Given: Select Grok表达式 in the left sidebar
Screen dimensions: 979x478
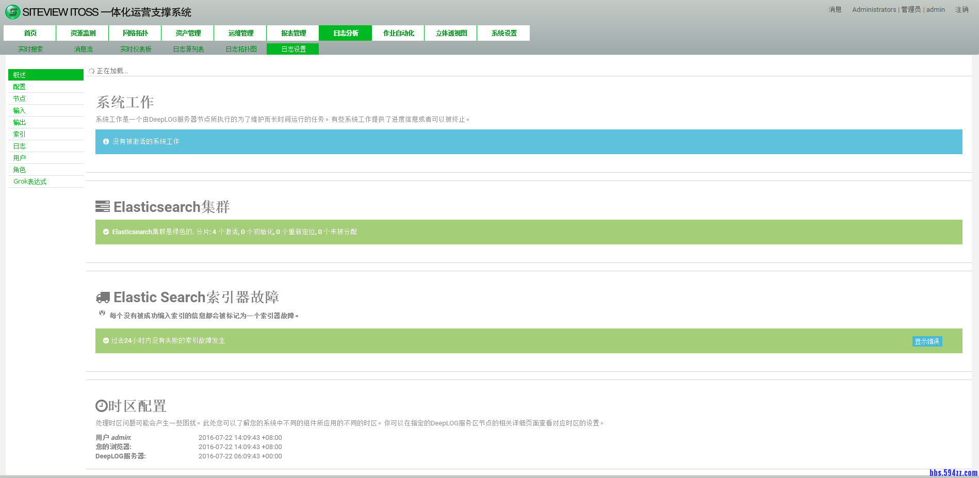Looking at the screenshot, I should pos(30,181).
